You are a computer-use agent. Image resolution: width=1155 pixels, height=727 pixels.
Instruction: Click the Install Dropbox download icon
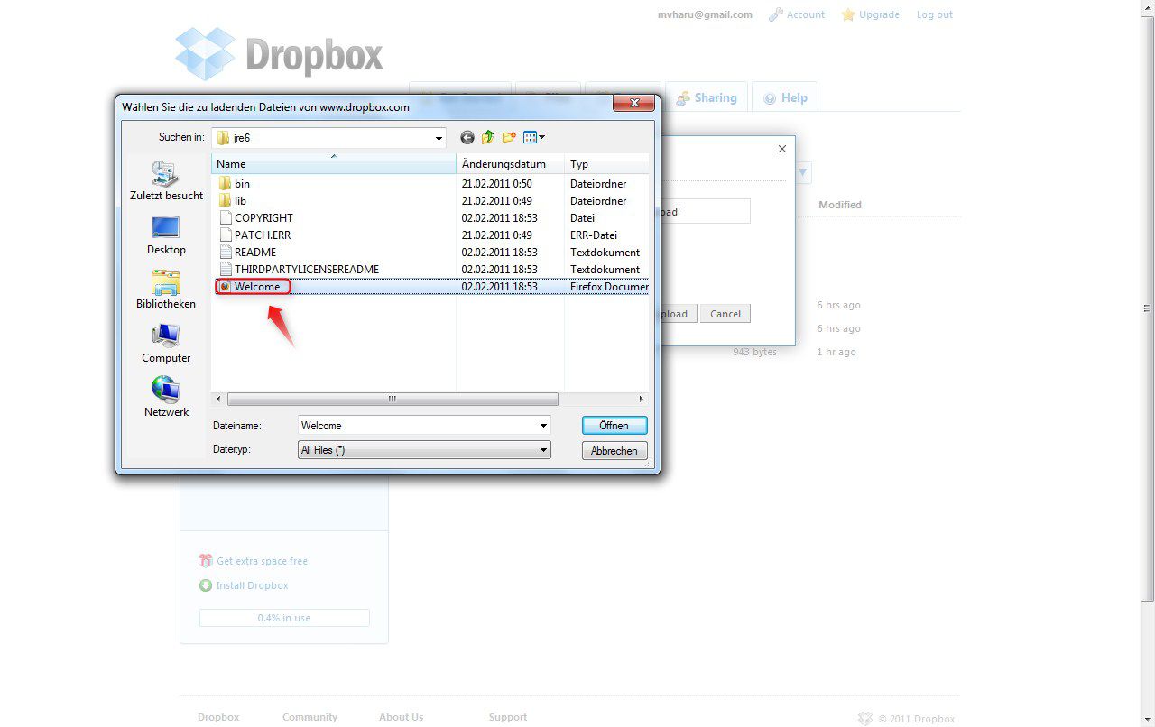(x=206, y=585)
